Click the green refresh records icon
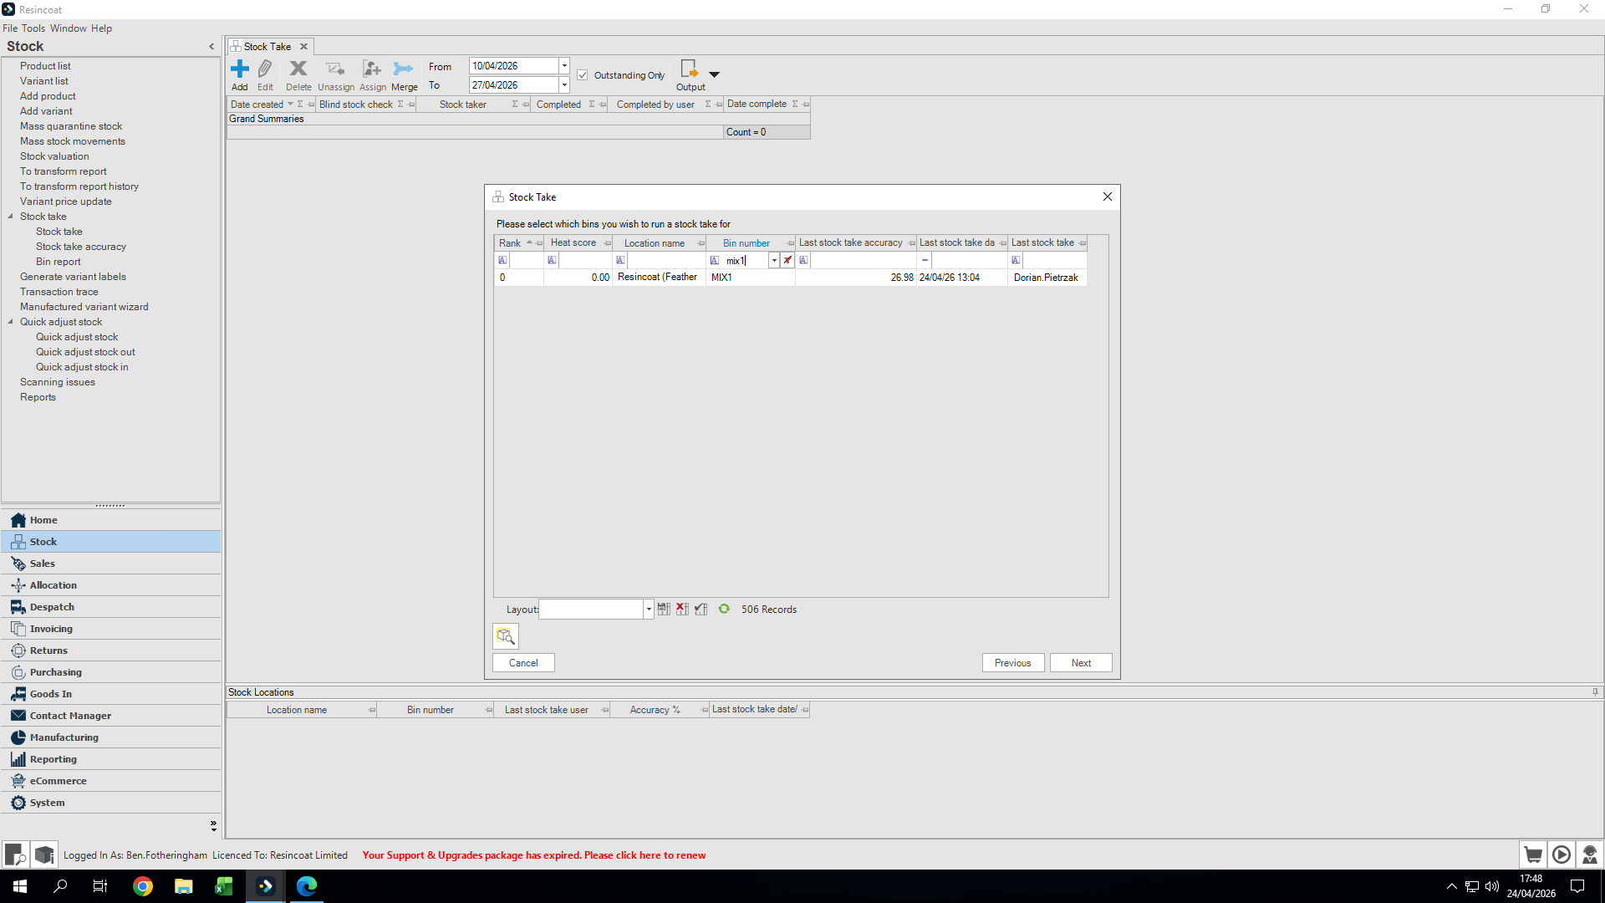 pyautogui.click(x=724, y=610)
